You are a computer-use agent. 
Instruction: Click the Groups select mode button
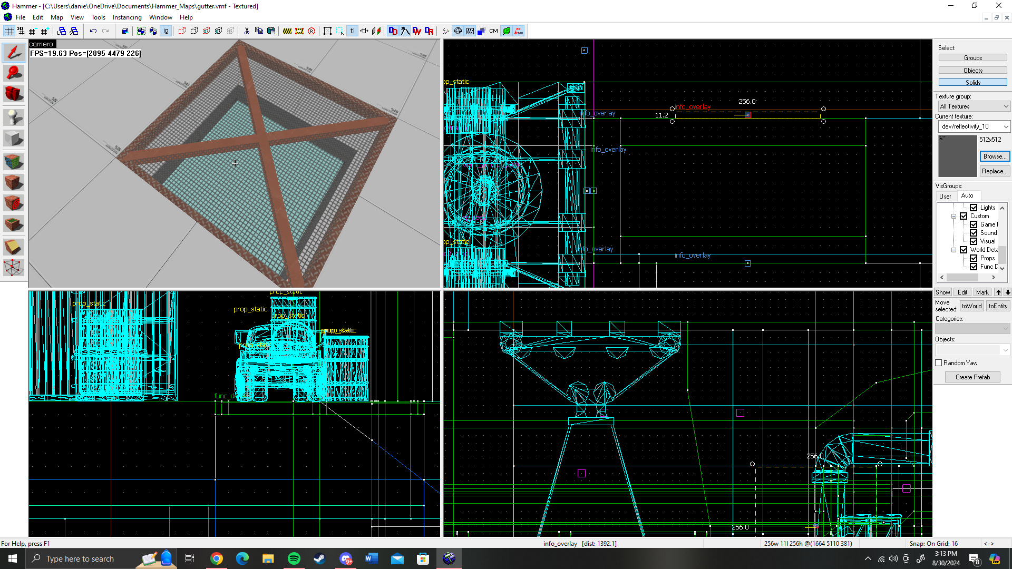(972, 58)
